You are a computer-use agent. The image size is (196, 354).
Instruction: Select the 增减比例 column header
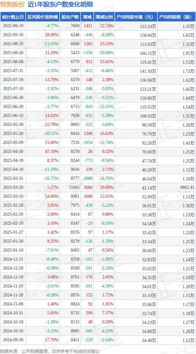click(104, 17)
